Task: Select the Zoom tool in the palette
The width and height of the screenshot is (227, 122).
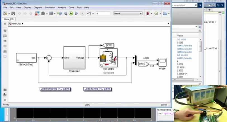Action: click(x=5, y=31)
